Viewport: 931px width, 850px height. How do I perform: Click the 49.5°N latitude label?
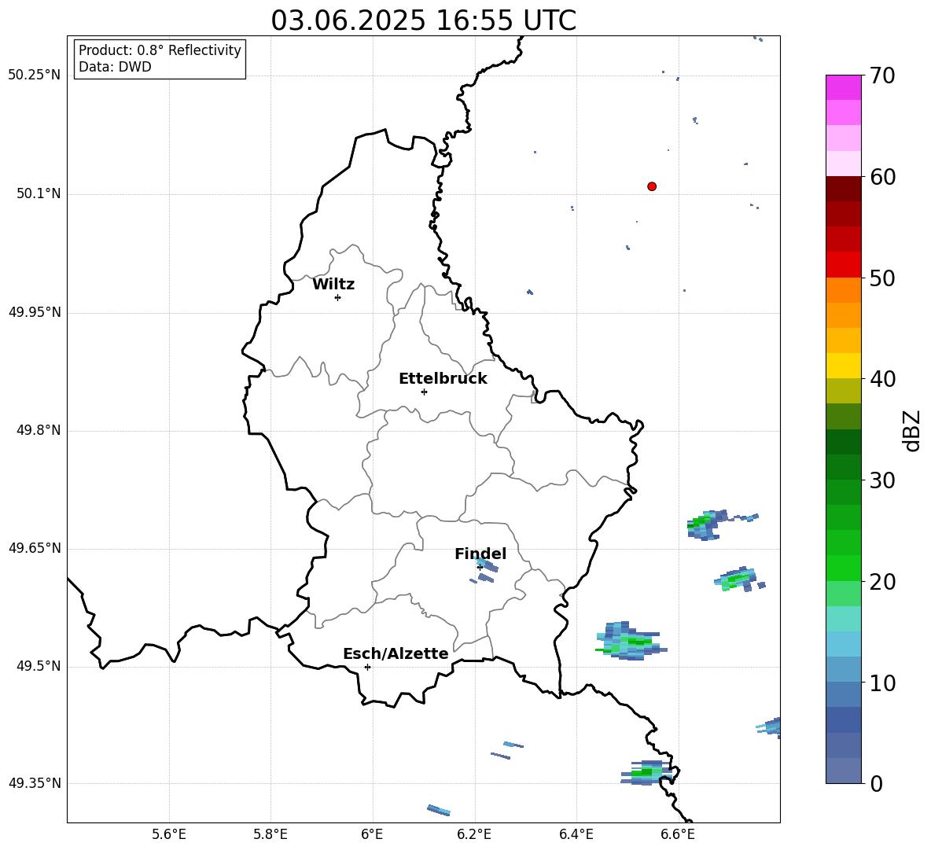coord(39,666)
